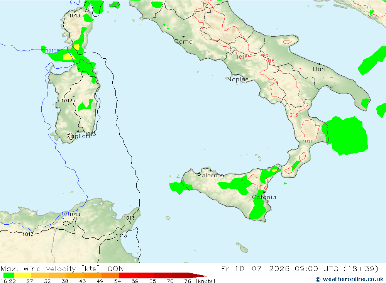Click the blue 1012 isobar label

point(51,51)
